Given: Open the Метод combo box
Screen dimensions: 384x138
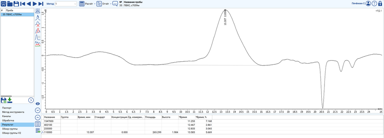Looking at the screenshot, I should (66, 4).
